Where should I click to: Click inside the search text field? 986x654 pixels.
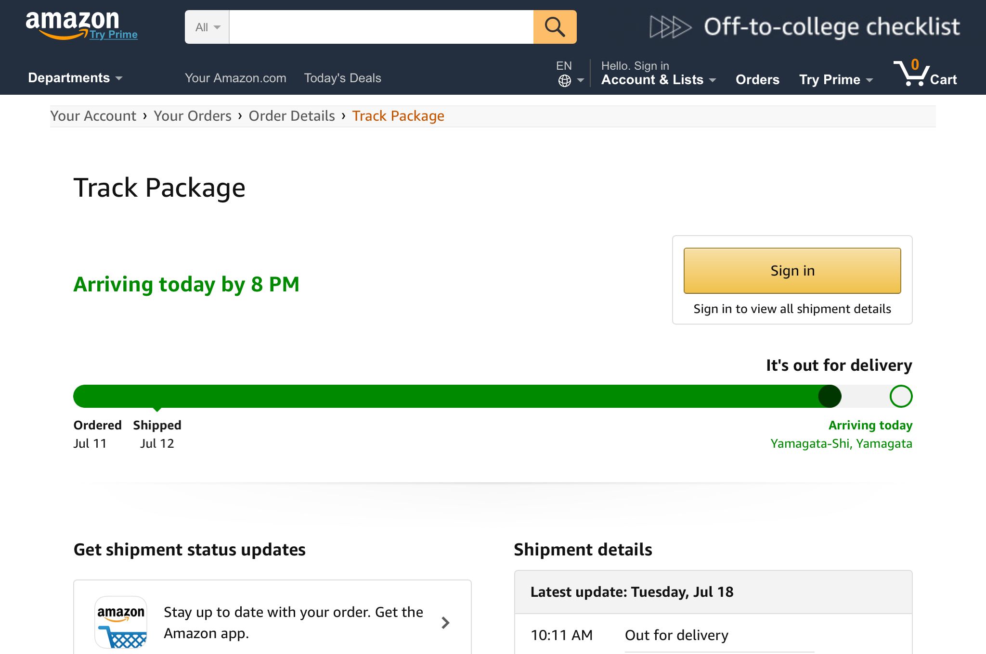(381, 27)
